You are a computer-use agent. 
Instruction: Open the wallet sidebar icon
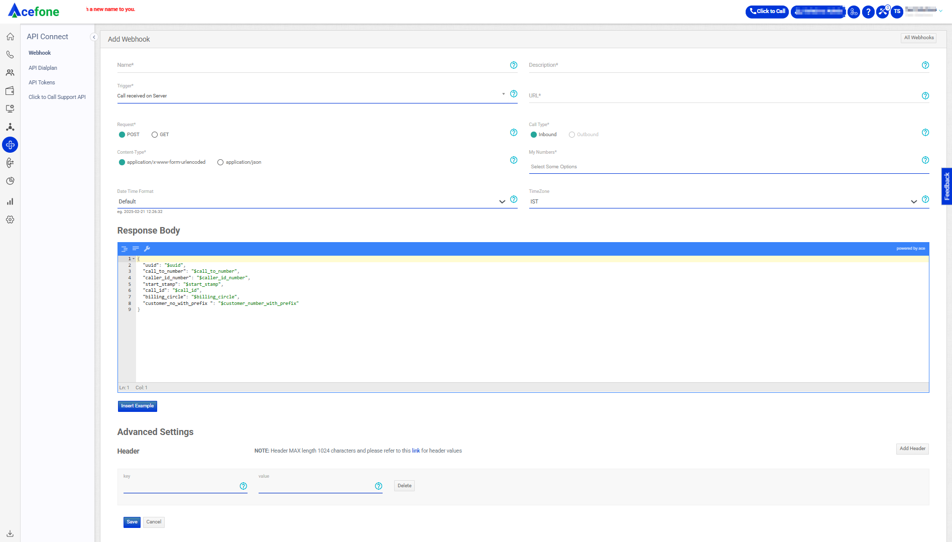10,91
